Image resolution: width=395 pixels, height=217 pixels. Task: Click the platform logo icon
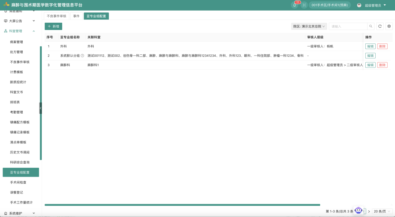tap(6, 5)
